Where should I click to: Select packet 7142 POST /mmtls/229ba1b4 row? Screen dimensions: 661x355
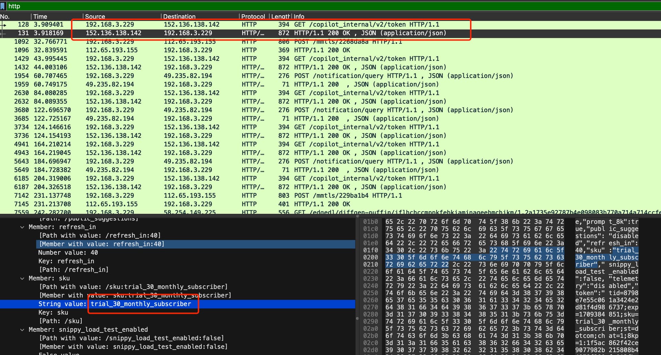coord(330,196)
